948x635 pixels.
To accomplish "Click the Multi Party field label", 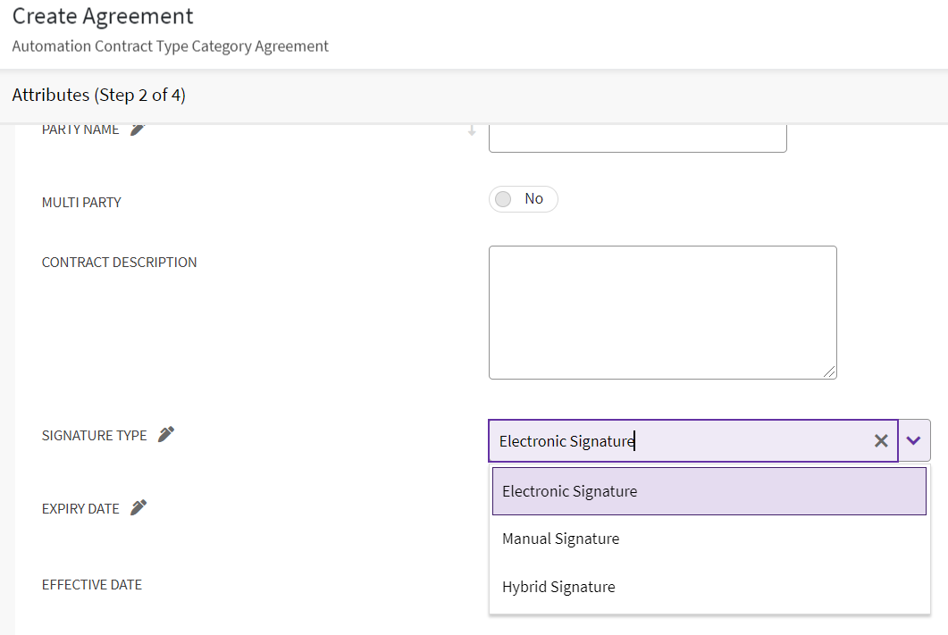I will [81, 203].
